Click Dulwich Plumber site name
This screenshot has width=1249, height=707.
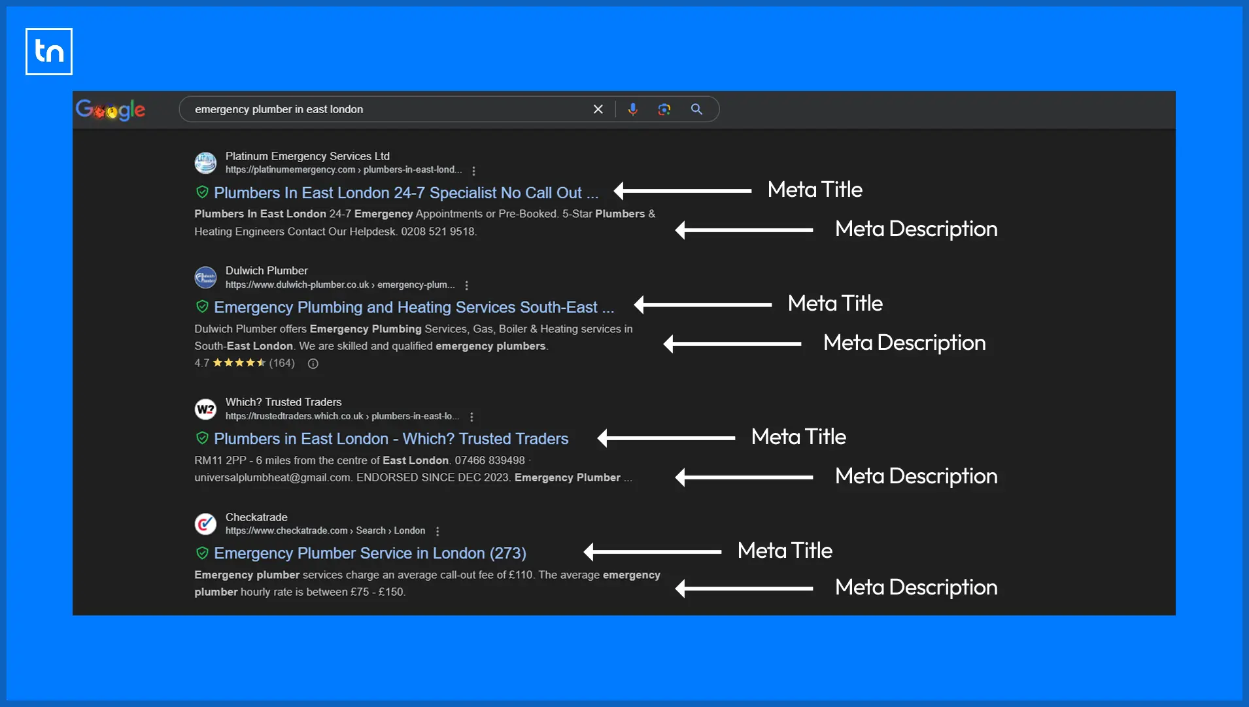[x=266, y=271]
